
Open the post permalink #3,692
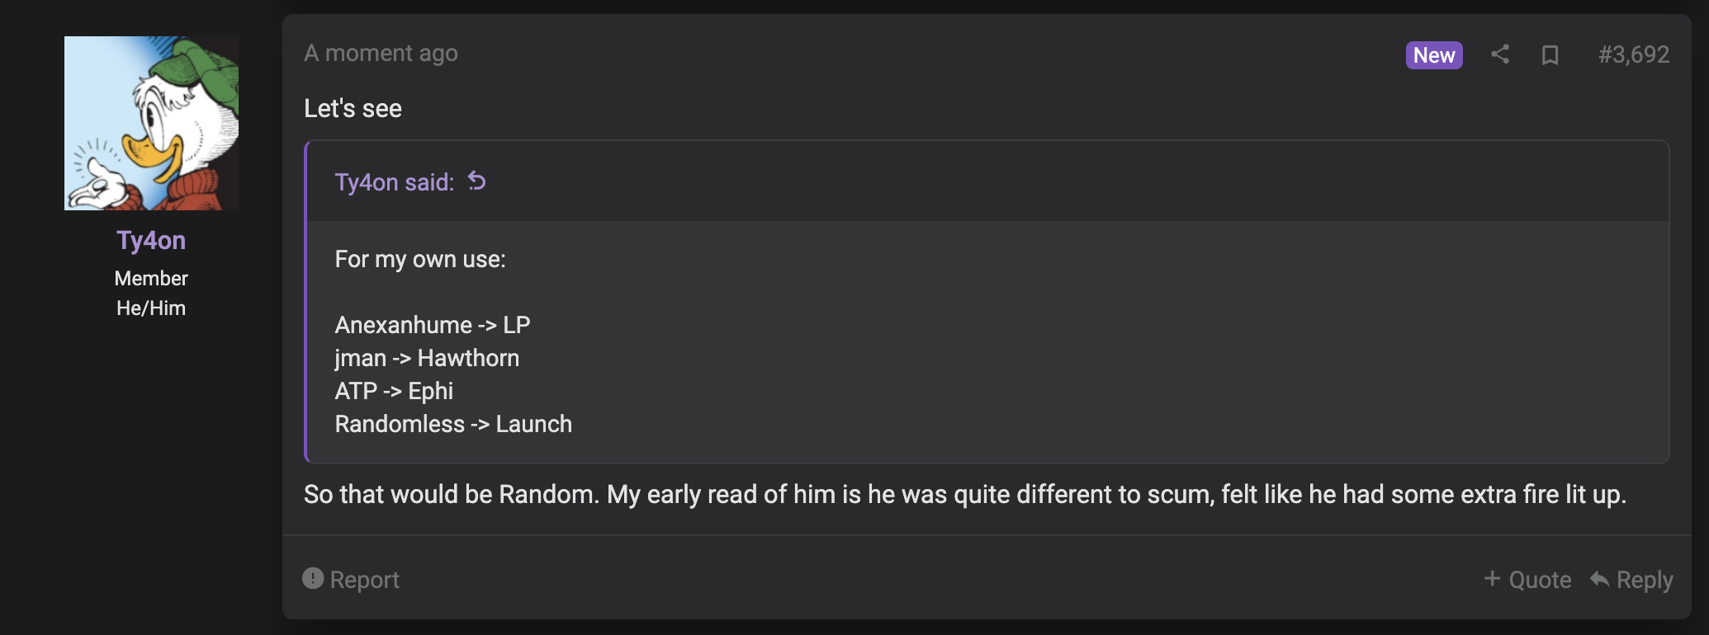pos(1634,54)
